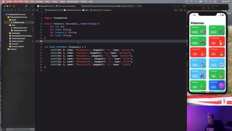Collapse the PokedexSwiftUITutorial group folder
Screen dimensions: 232x131
[7, 17]
